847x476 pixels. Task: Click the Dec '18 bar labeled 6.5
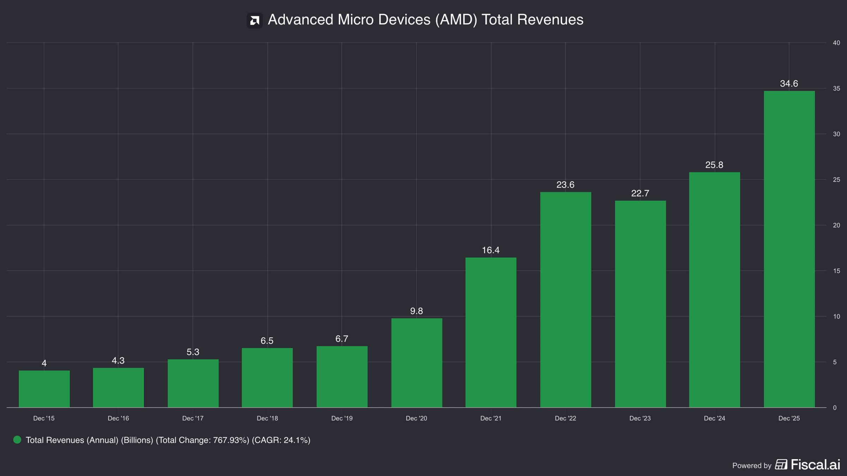coord(267,378)
